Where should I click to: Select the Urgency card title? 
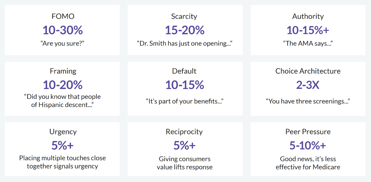pos(63,132)
